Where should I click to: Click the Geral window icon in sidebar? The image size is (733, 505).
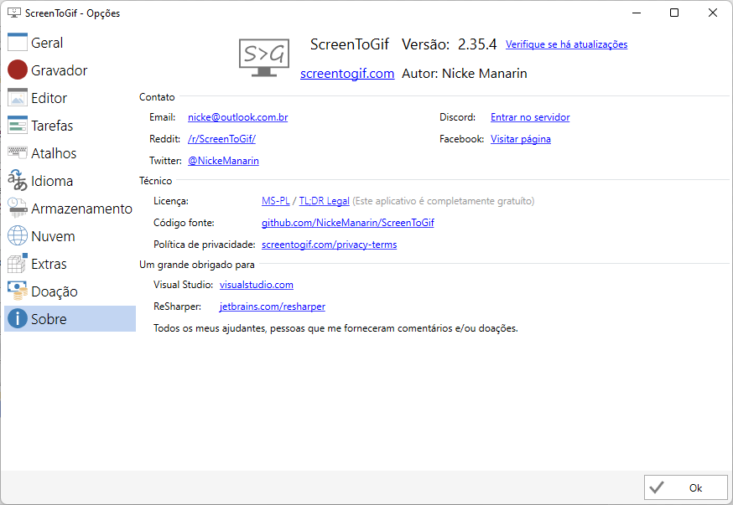tap(18, 42)
